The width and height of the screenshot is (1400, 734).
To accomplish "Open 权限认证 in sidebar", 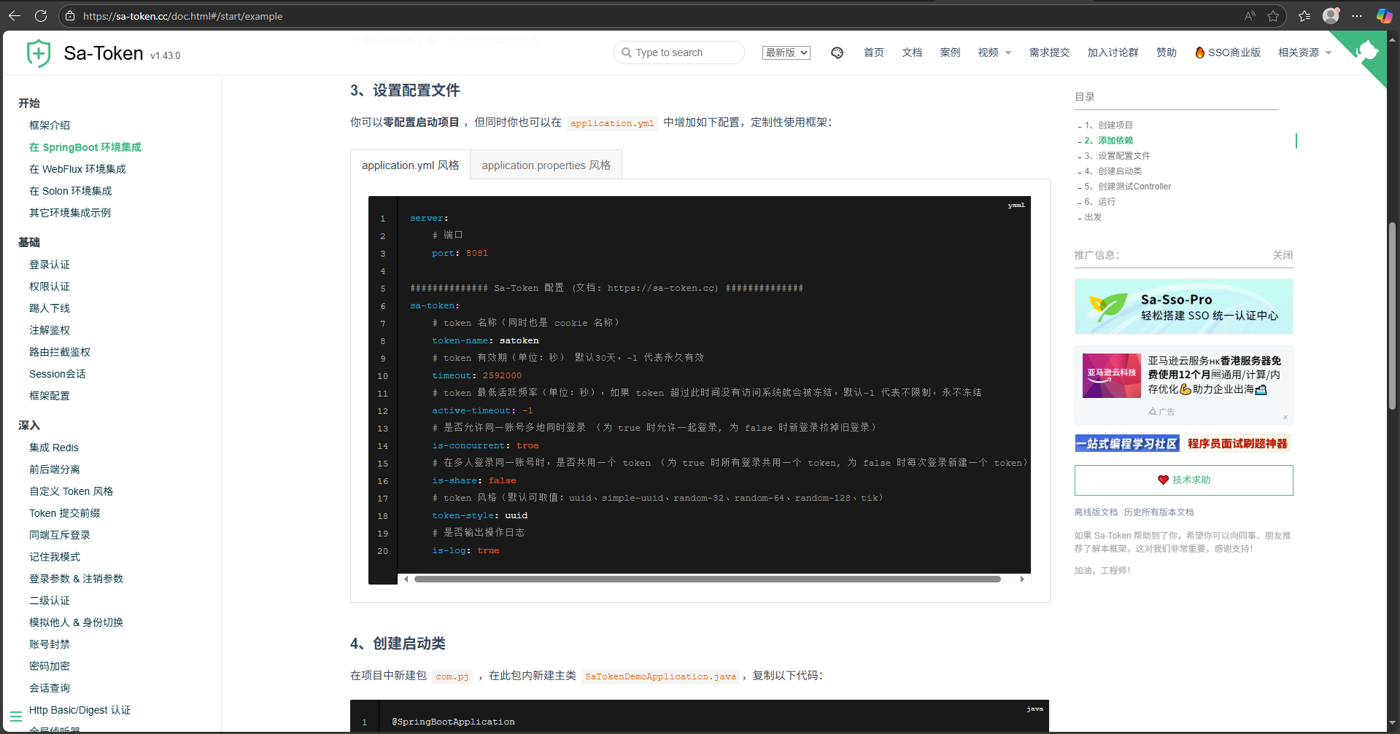I will (x=50, y=286).
